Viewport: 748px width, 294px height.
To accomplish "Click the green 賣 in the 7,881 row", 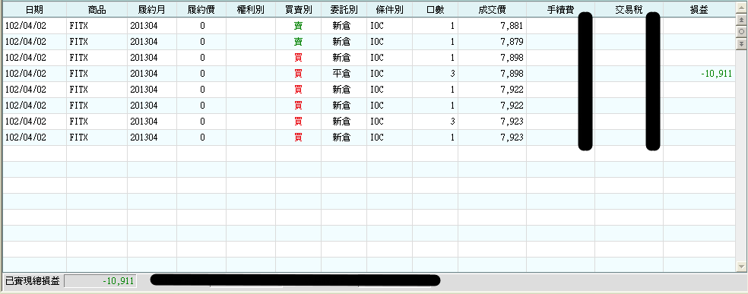I will pyautogui.click(x=298, y=26).
